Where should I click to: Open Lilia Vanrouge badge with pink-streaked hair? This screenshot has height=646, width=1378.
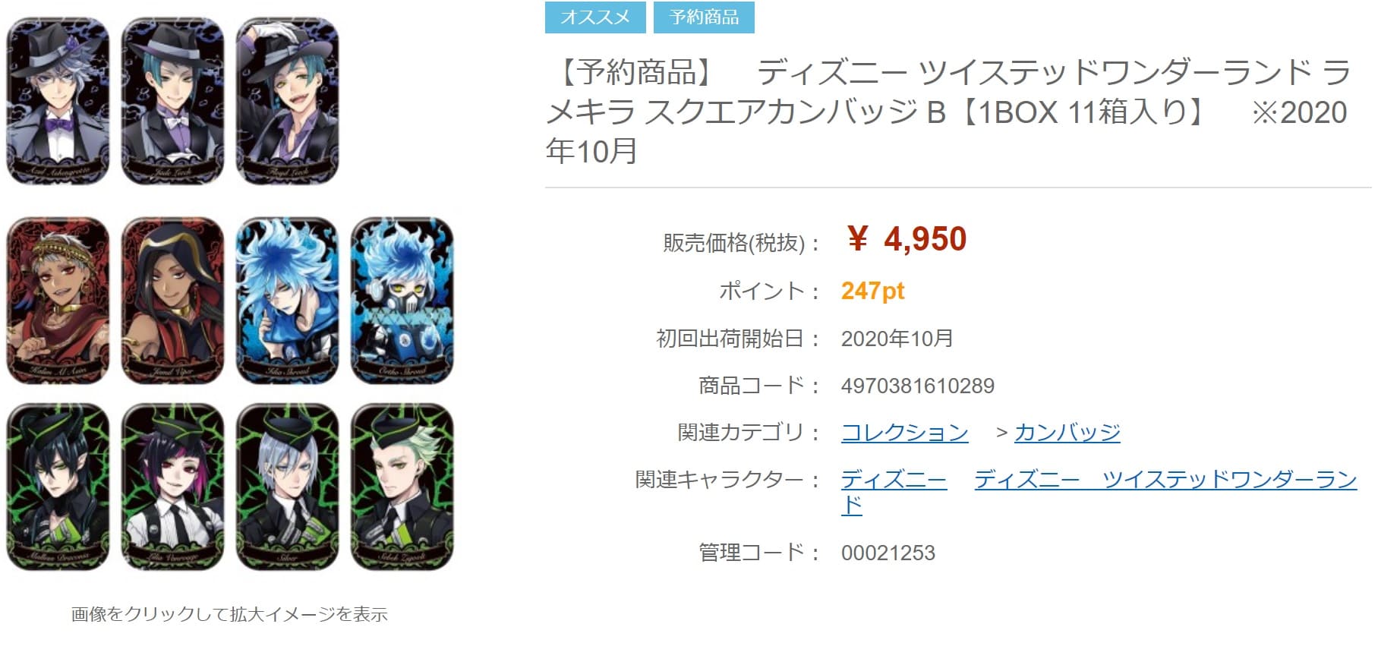tap(173, 487)
